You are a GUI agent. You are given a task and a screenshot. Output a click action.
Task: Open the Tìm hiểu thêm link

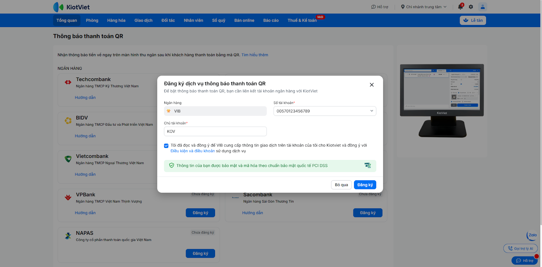pos(255,55)
